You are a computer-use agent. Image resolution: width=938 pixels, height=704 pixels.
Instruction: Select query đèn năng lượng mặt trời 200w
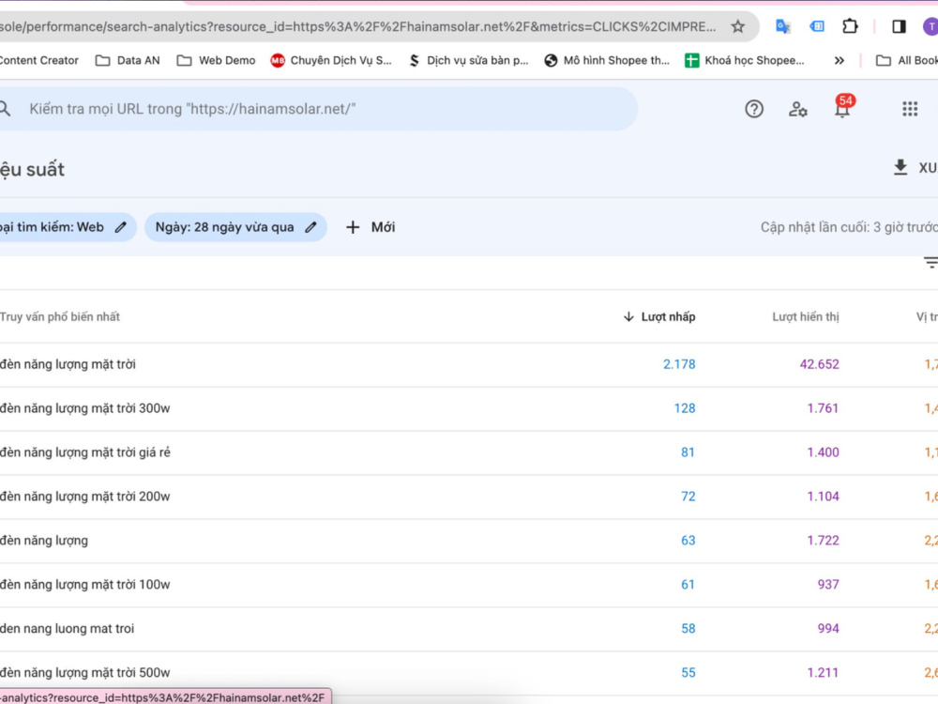click(85, 497)
